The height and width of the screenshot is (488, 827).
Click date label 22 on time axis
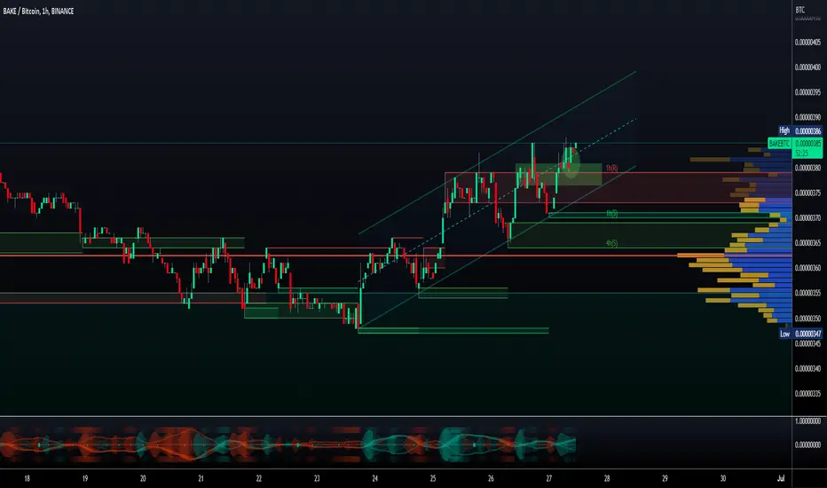click(x=259, y=479)
